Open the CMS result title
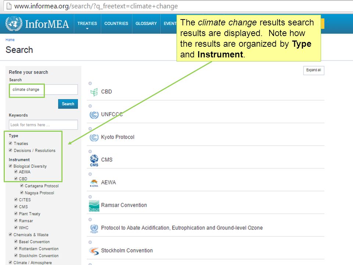The width and height of the screenshot is (353, 265). click(107, 159)
